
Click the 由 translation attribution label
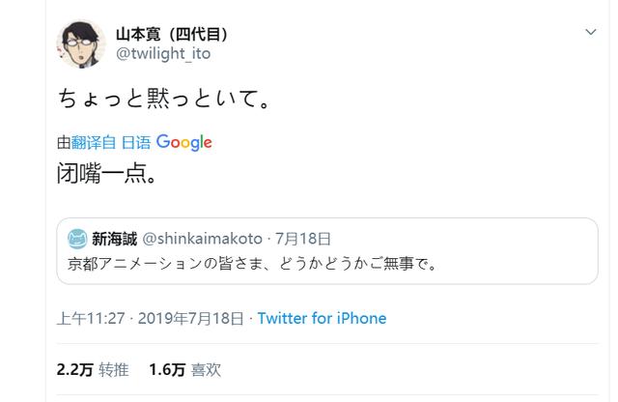click(64, 142)
